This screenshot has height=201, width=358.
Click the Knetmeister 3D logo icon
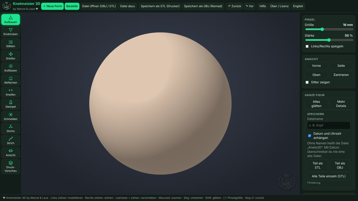[x=7, y=6]
